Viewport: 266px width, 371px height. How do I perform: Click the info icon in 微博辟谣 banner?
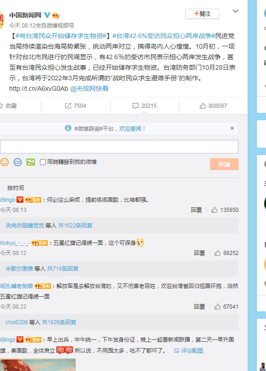click(x=68, y=128)
